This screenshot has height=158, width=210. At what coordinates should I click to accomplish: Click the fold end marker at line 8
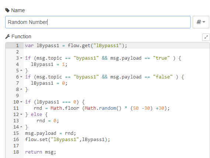[21, 89]
